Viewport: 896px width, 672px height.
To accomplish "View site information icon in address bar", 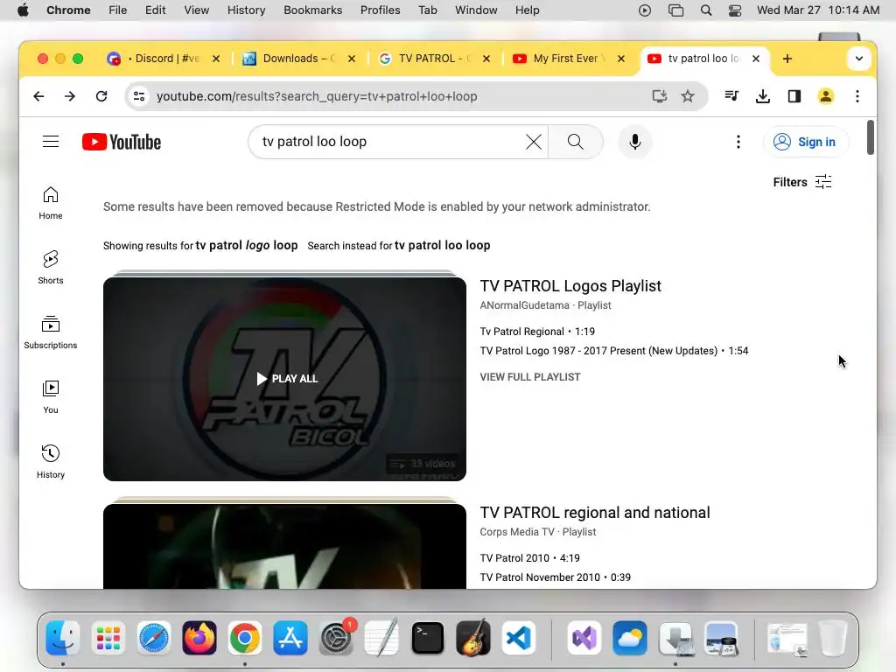I will pos(139,96).
